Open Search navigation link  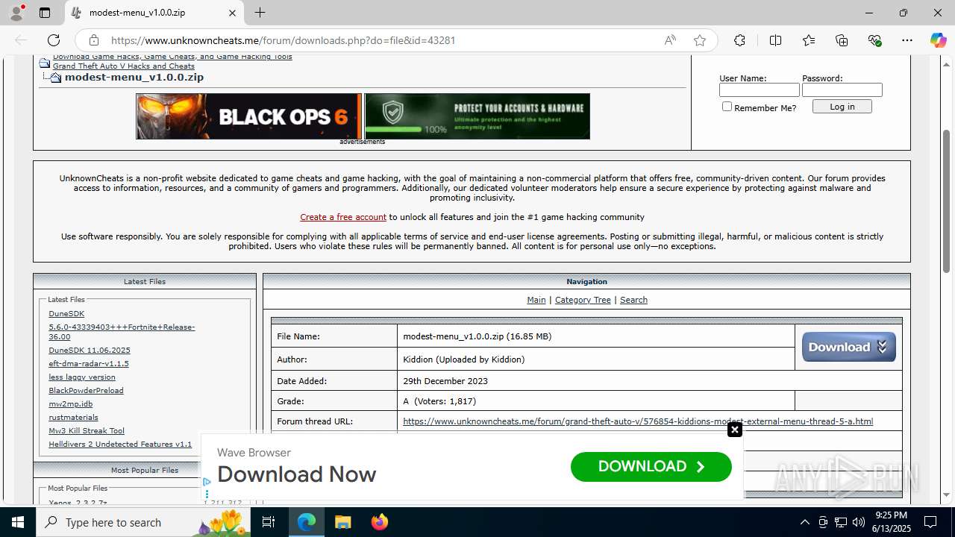(x=633, y=300)
